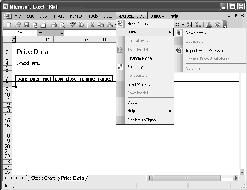
Task: Choose Exit NeuroSignal XL
Action: point(145,120)
